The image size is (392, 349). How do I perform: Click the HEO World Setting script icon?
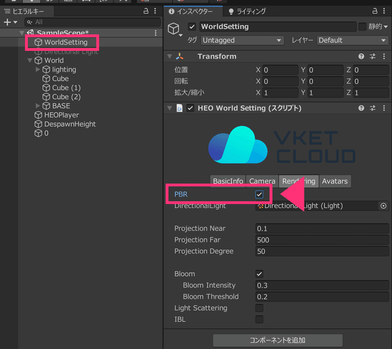click(179, 108)
